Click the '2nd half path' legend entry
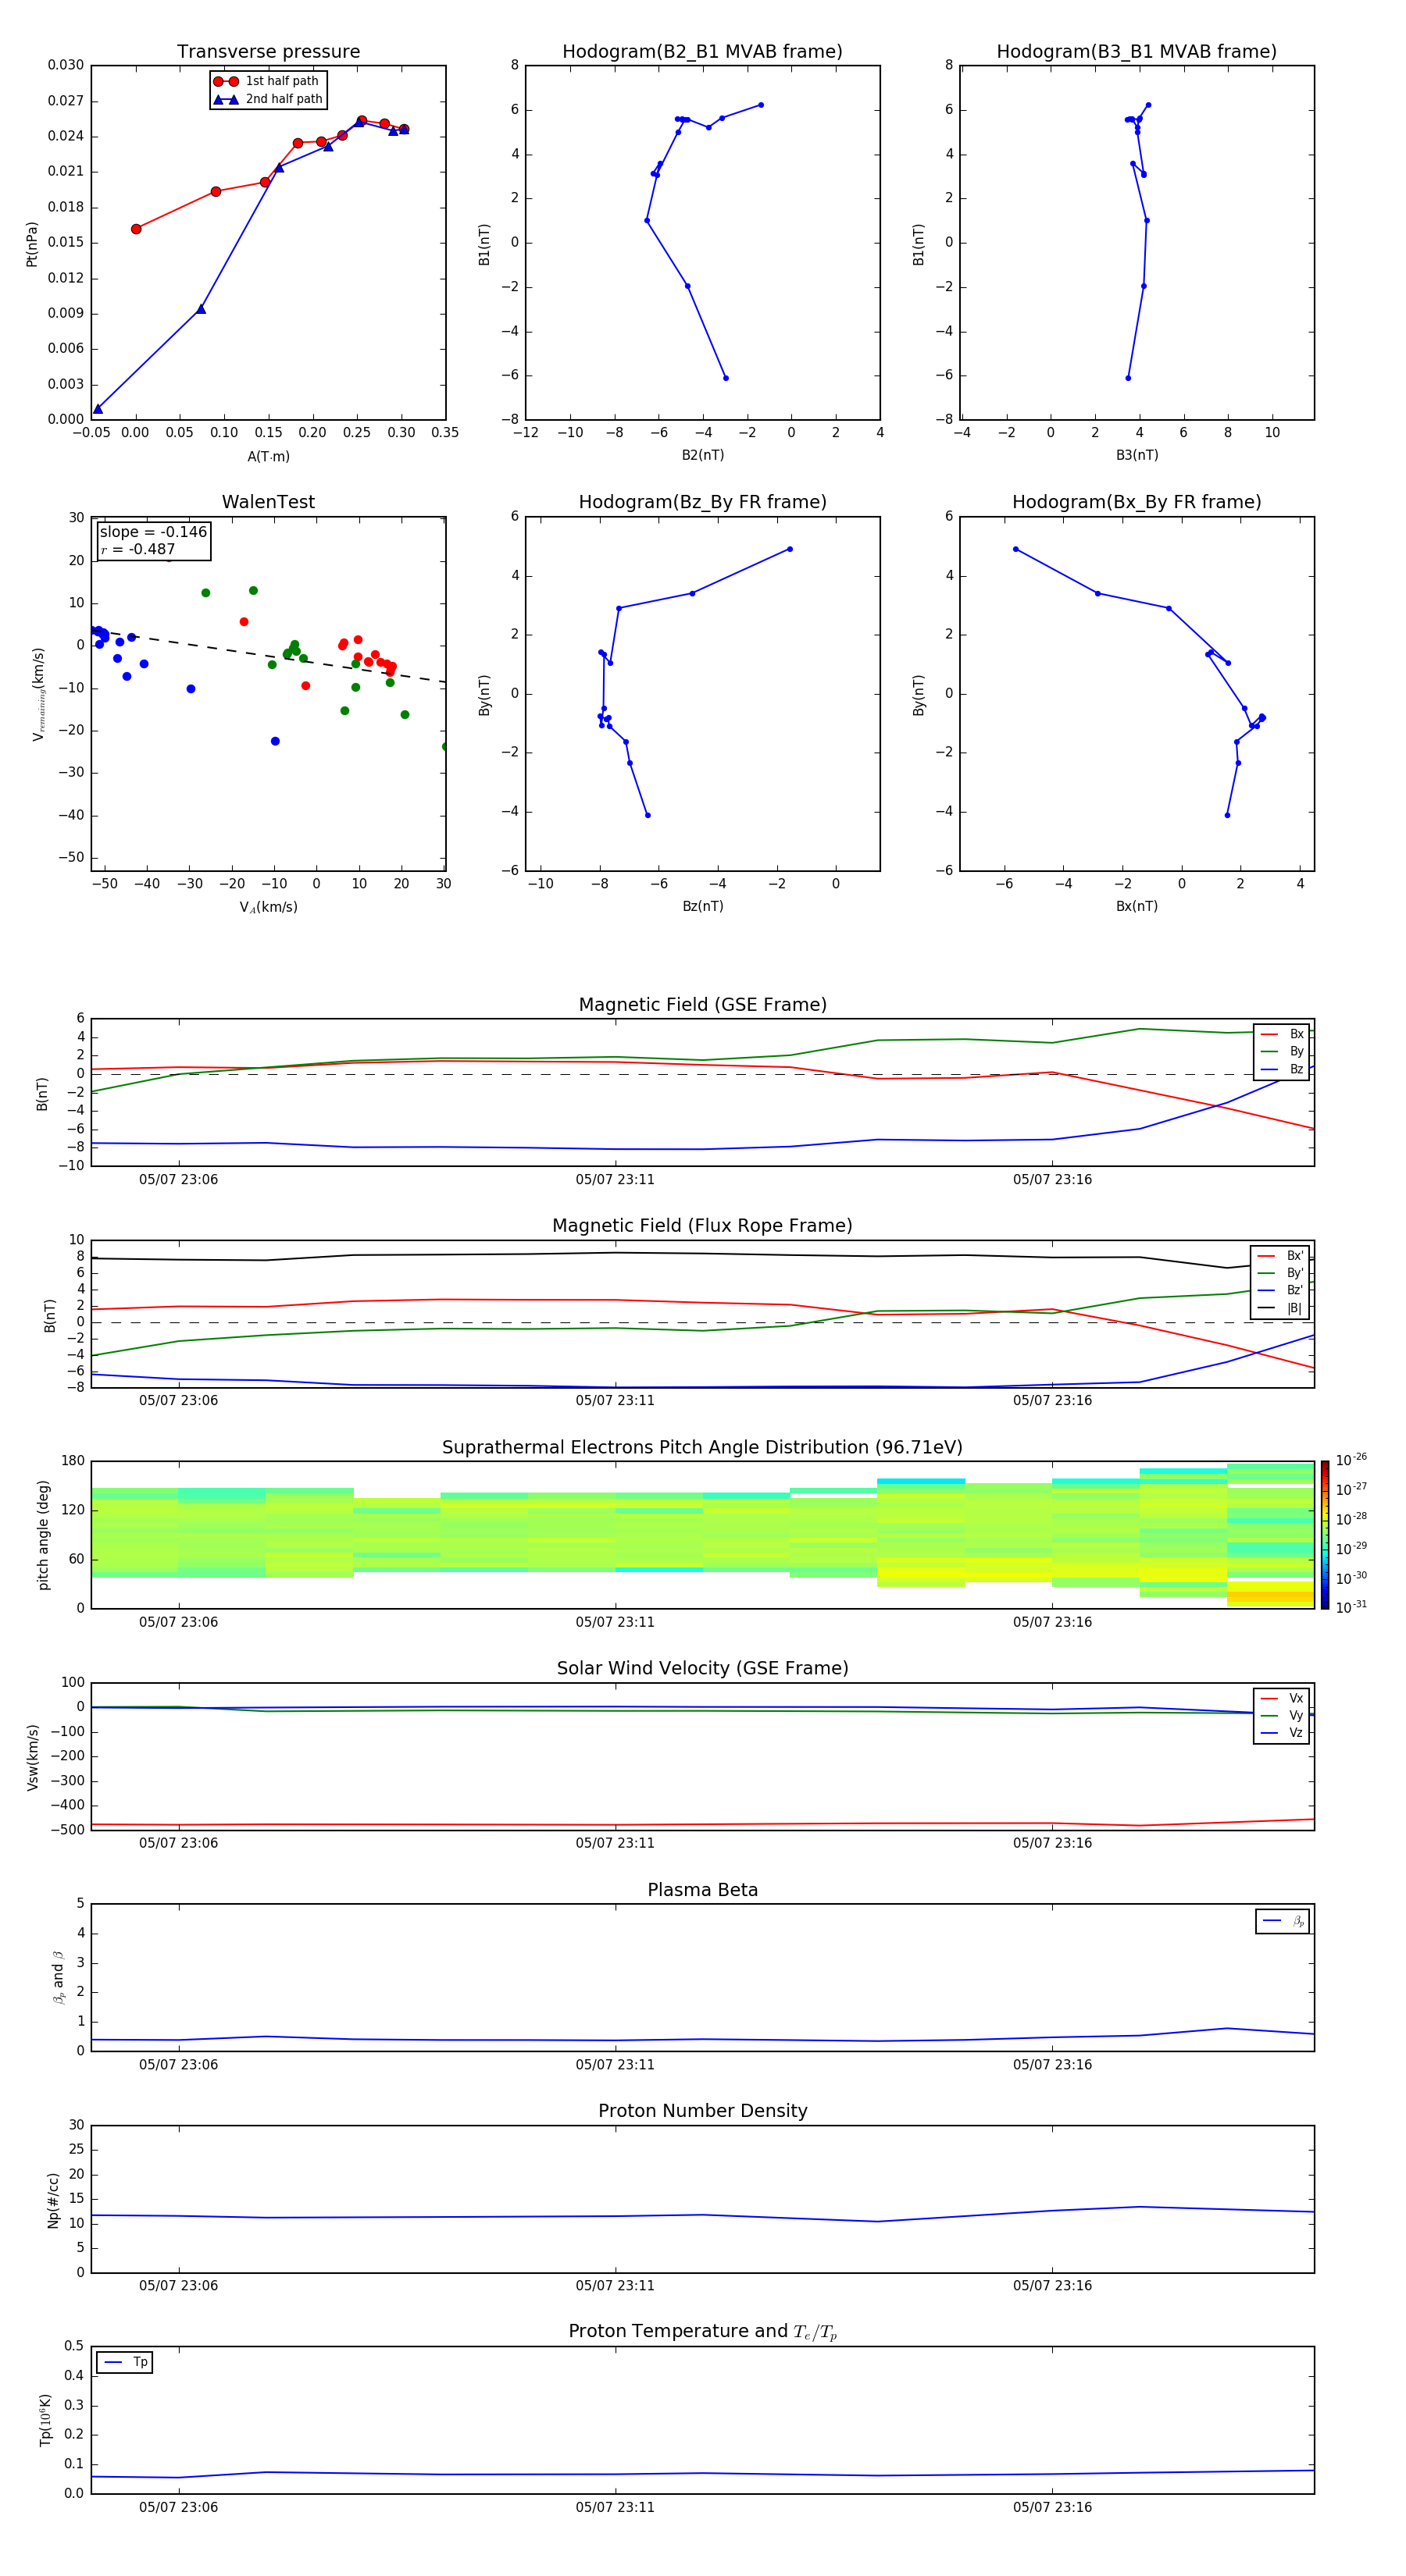Screen dimensions: 1406x2576 tap(267, 99)
